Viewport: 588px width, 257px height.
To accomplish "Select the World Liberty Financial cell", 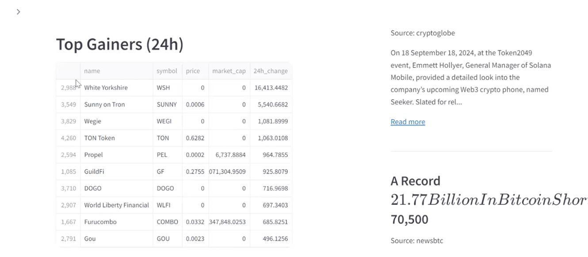I will pyautogui.click(x=117, y=205).
